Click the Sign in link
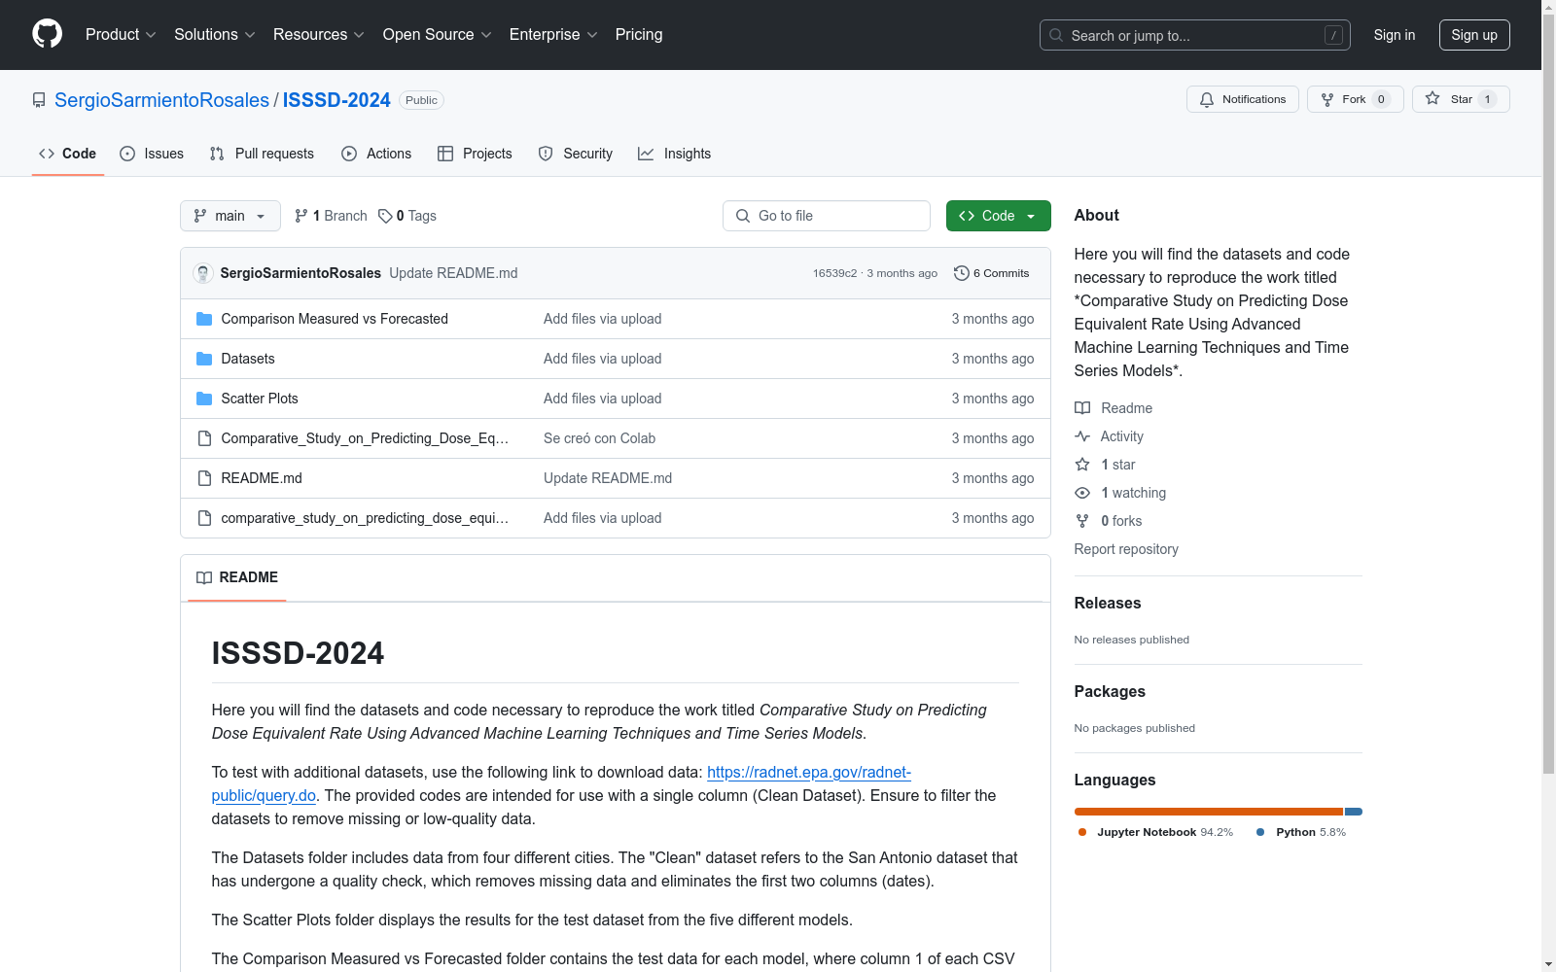The width and height of the screenshot is (1556, 972). [1394, 35]
